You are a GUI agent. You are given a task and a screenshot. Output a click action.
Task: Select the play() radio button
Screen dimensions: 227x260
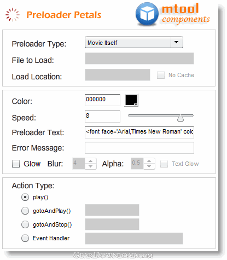25,197
